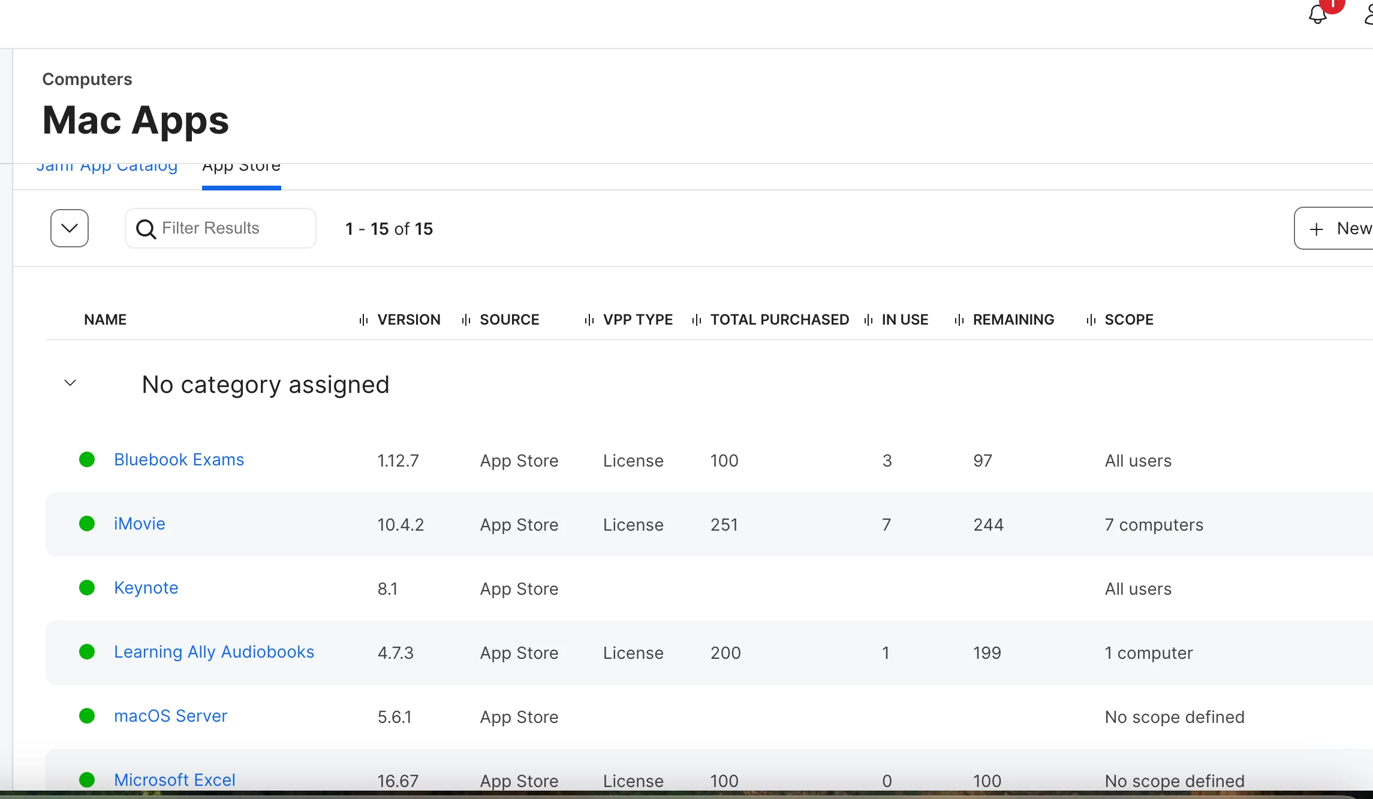
Task: Click the green status dot for Microsoft Excel
Action: (87, 780)
